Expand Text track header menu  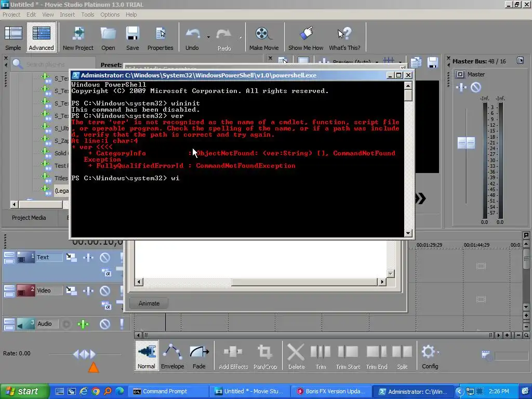click(x=9, y=258)
